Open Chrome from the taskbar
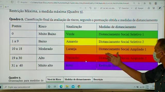Screen dimensions: 165x92 [x=79, y=86]
